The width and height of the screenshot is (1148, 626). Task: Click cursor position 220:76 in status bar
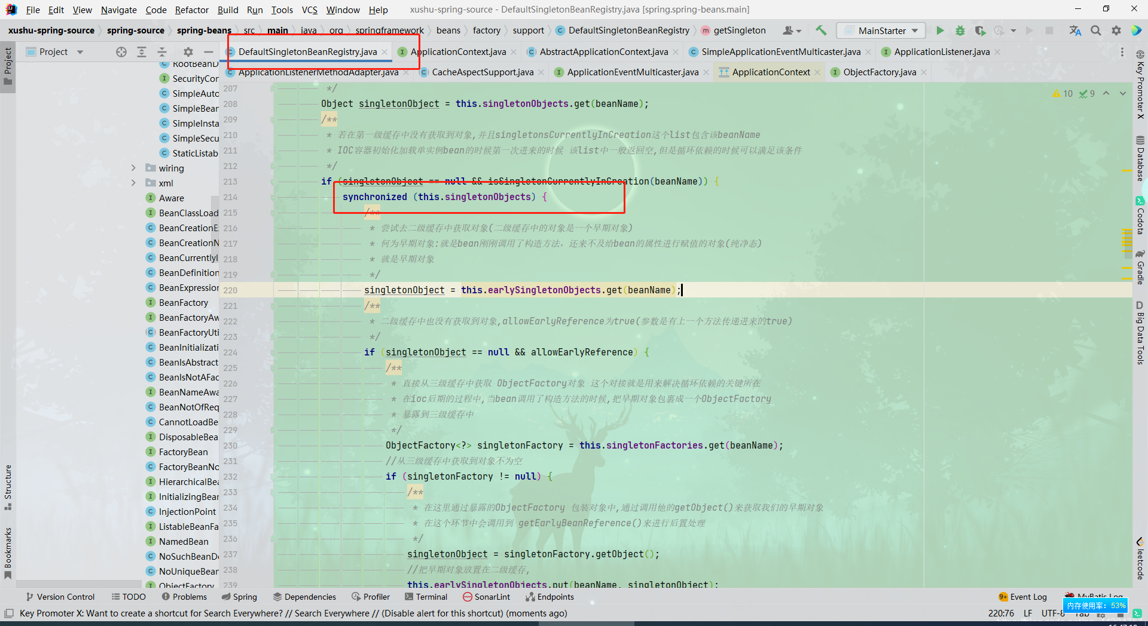(1001, 613)
